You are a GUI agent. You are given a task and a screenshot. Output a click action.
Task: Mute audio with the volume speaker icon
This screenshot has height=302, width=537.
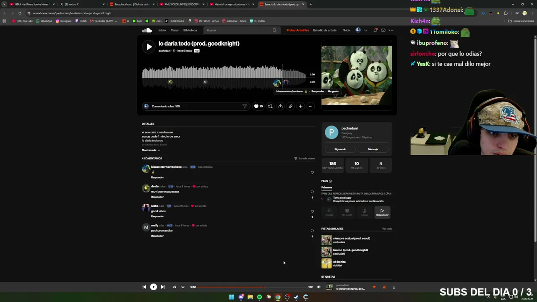click(x=319, y=287)
